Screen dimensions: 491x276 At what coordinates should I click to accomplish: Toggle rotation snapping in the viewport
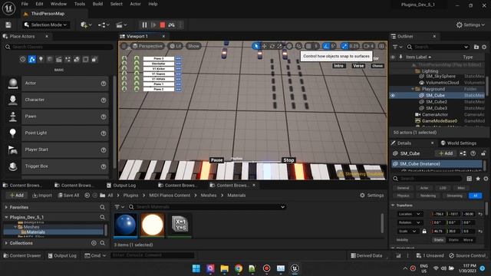click(x=326, y=46)
